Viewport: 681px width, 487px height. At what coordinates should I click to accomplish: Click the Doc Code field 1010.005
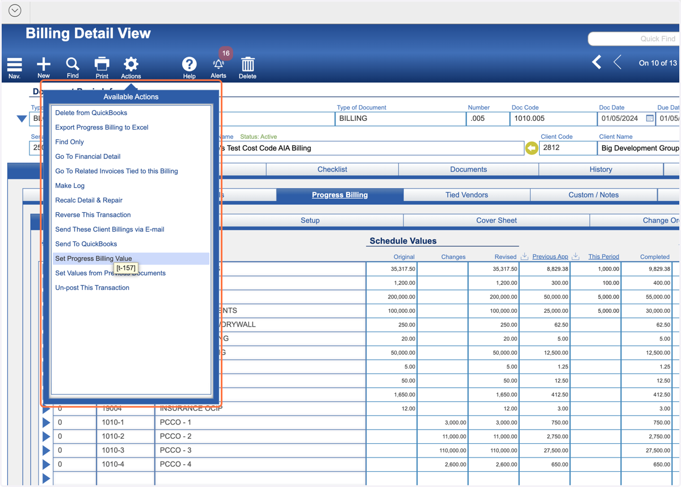[552, 119]
